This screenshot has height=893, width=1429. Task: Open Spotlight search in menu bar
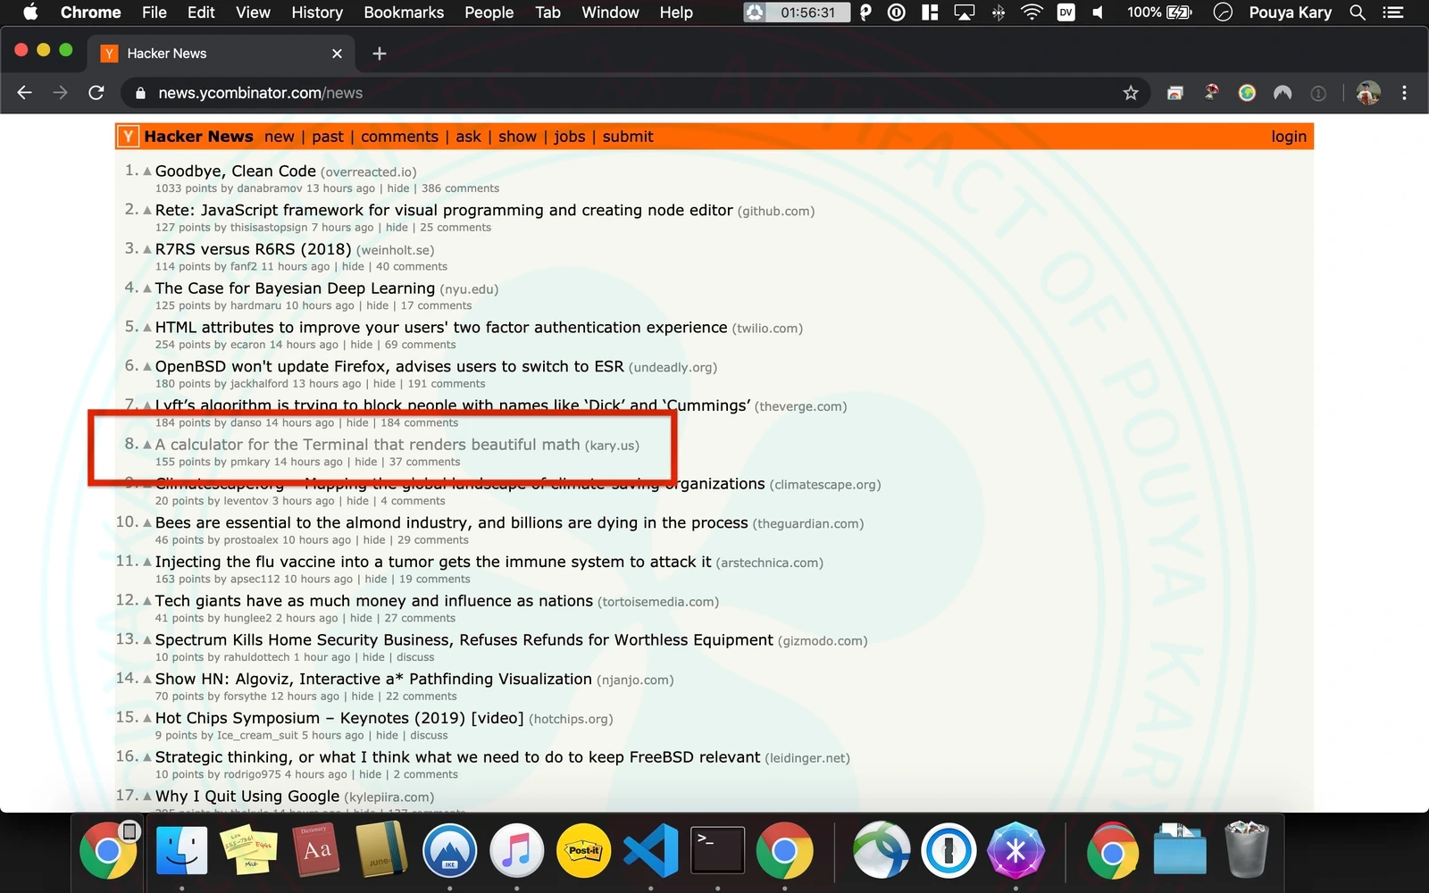1358,13
